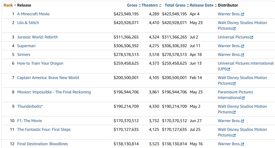Viewport: 275px width, 148px height.
Task: Sort the table by the Rank column header
Action: pyautogui.click(x=10, y=5)
